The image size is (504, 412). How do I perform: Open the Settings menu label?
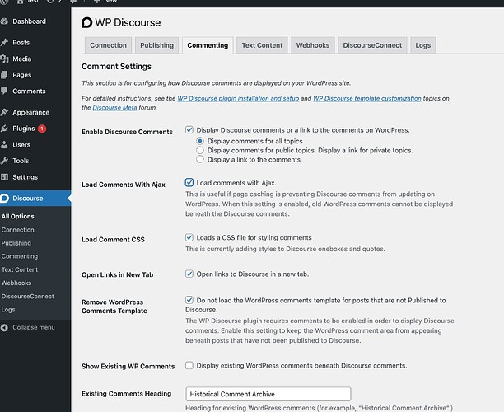coord(25,177)
